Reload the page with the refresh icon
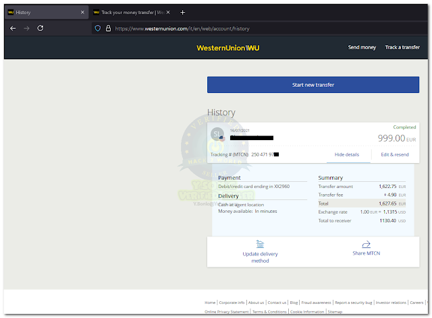Image resolution: width=432 pixels, height=318 pixels. (40, 28)
